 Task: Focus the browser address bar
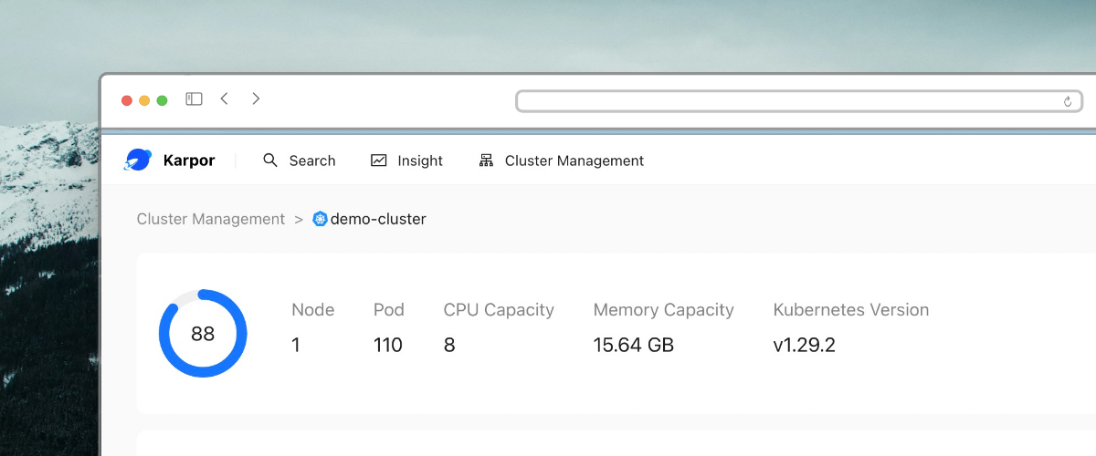(x=785, y=101)
